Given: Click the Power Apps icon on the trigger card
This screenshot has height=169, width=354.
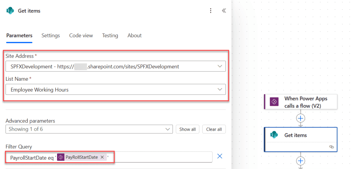Looking at the screenshot, I should tap(274, 102).
